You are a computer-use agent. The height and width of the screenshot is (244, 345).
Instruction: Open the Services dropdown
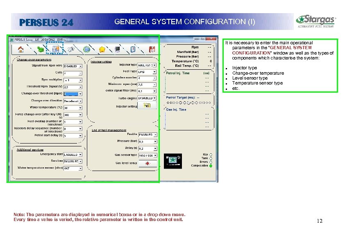click(80, 162)
